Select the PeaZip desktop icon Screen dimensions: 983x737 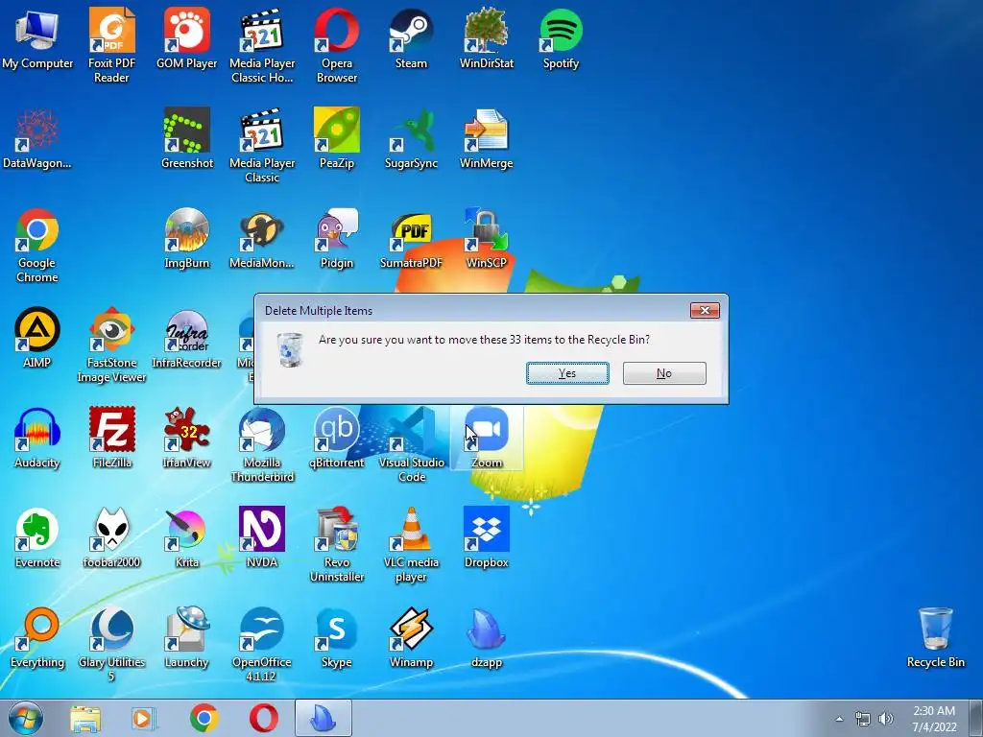[x=337, y=138]
